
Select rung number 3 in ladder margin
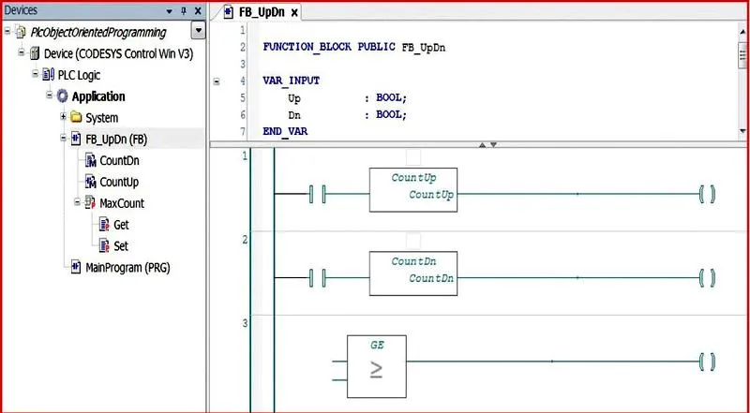tap(246, 324)
